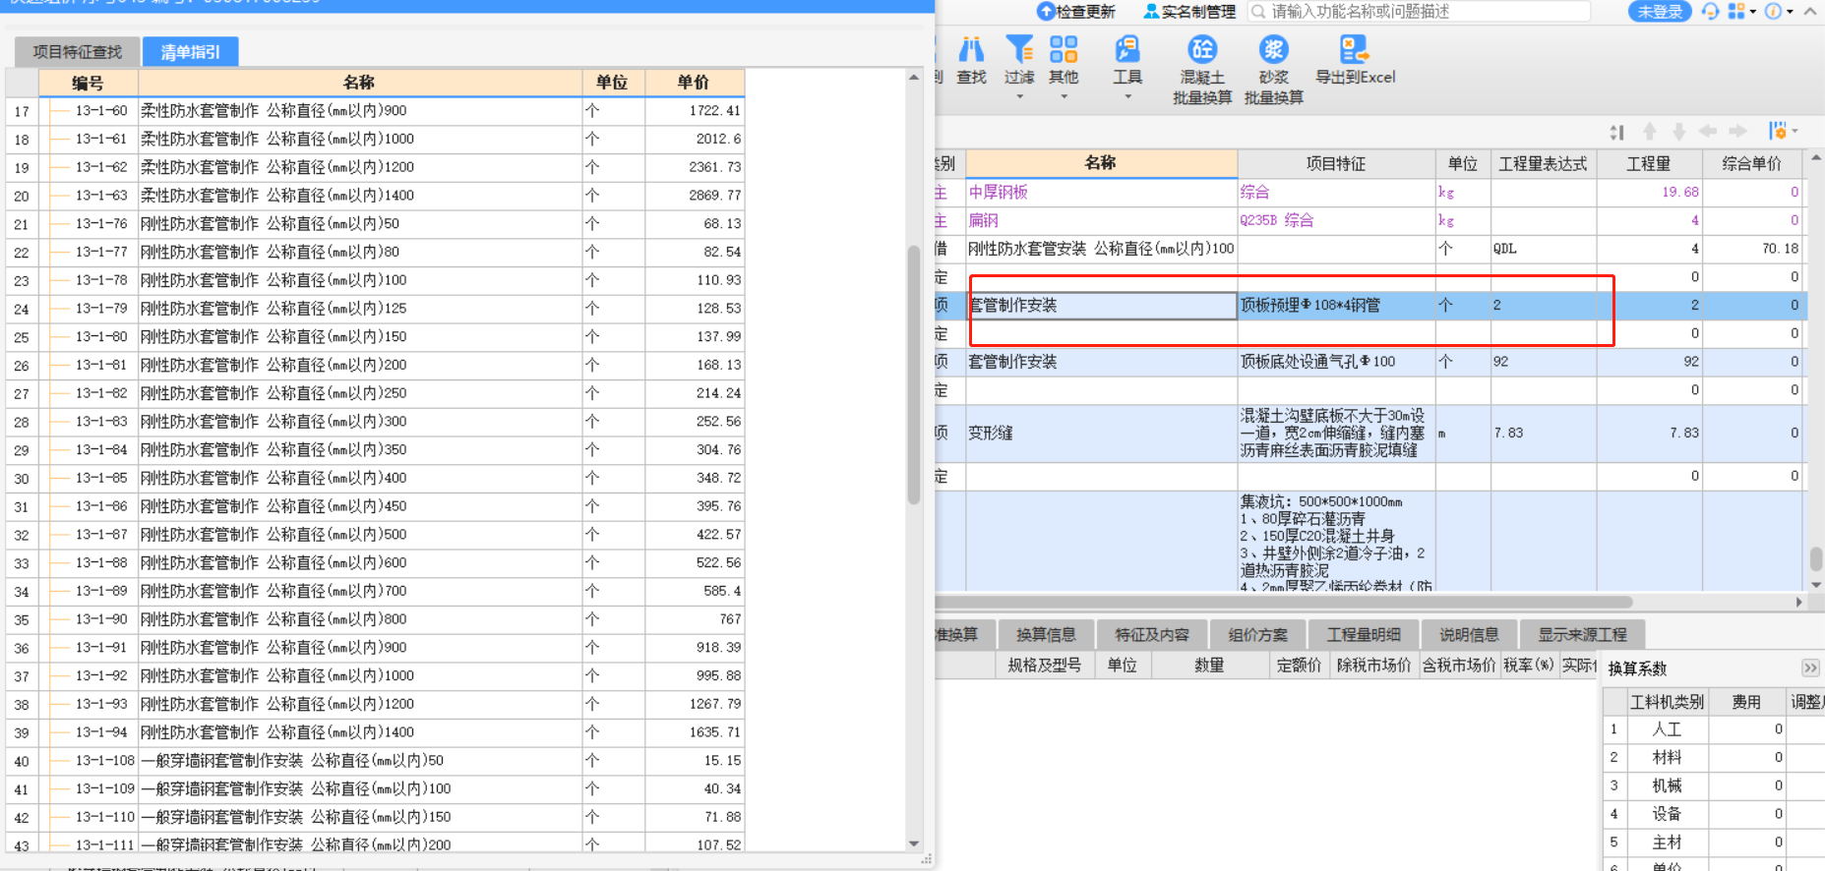1825x871 pixels.
Task: Click the search magnifier icon in search box
Action: coord(1258,12)
